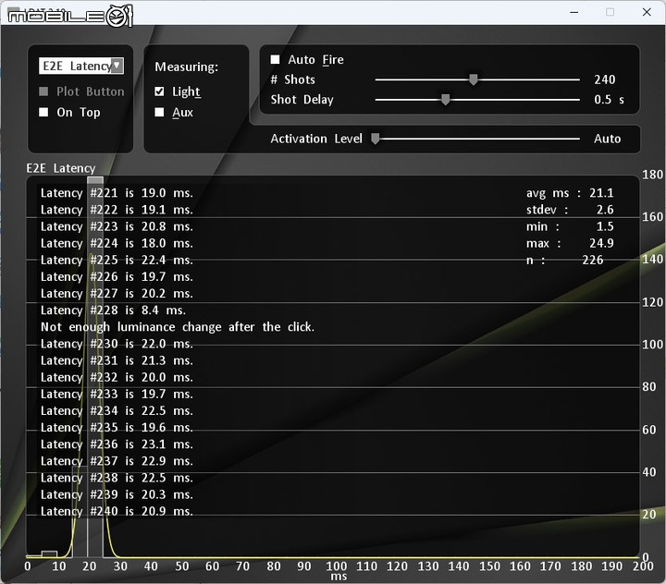Close the LDAT window
The image size is (666, 584).
coord(647,12)
